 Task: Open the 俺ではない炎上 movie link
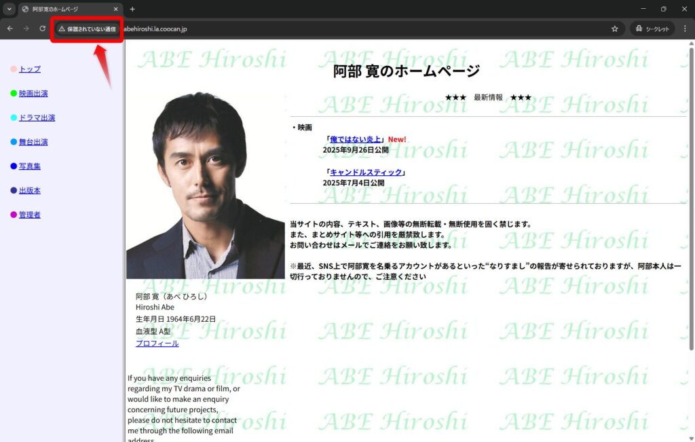356,139
